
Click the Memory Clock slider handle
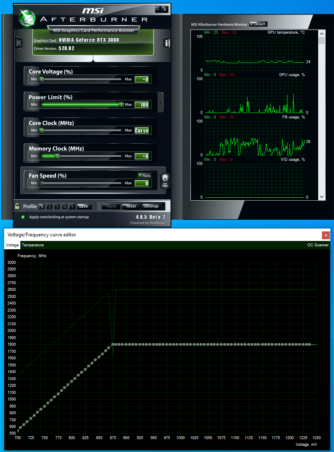tap(57, 156)
